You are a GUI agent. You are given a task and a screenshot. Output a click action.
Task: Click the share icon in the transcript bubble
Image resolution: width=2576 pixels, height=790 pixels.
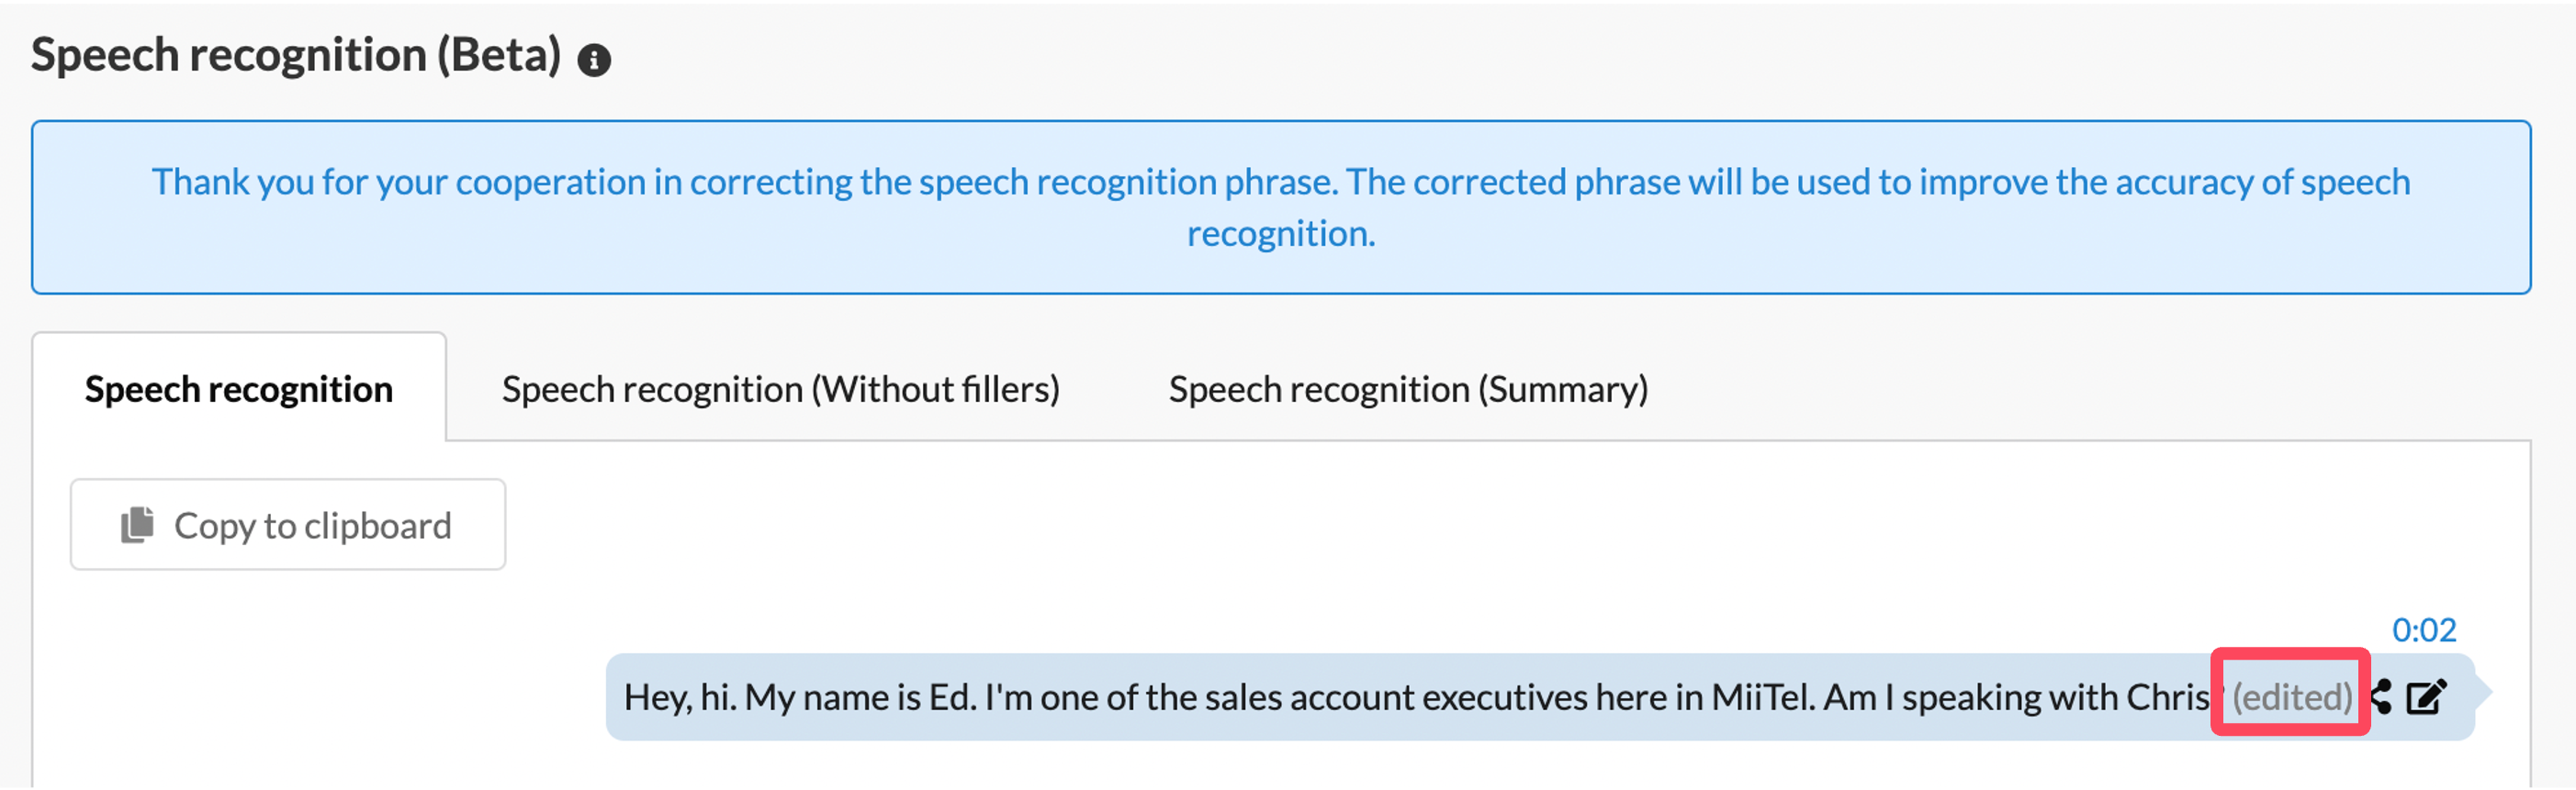click(x=2381, y=696)
